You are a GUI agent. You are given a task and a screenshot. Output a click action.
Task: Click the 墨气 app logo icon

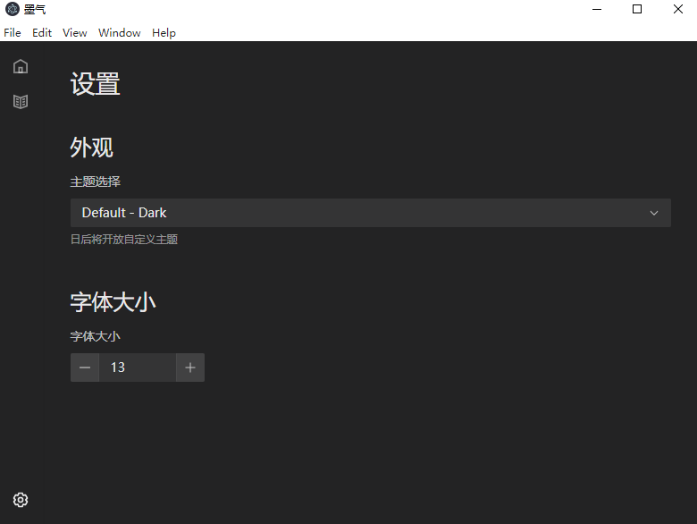click(13, 9)
